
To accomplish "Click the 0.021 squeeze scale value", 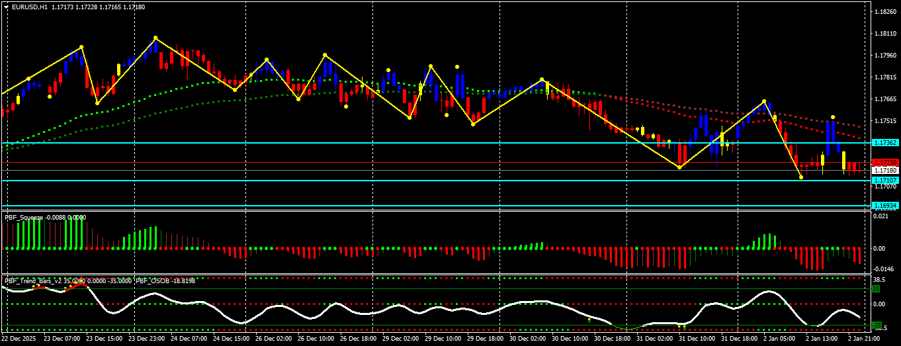I will click(x=880, y=216).
